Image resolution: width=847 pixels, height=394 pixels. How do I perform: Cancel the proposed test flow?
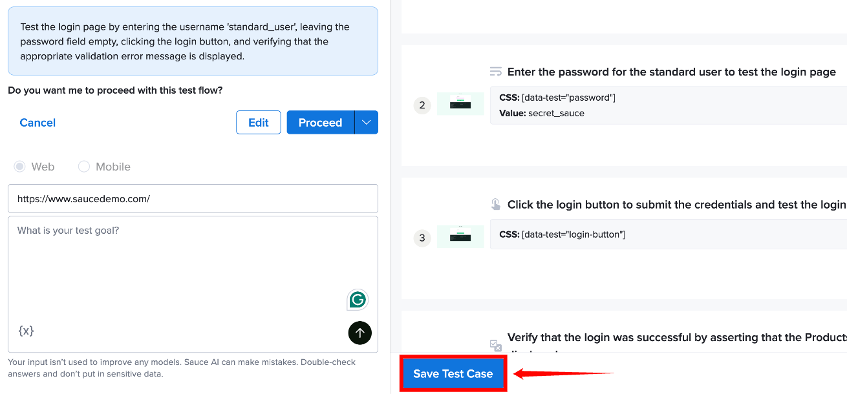38,123
